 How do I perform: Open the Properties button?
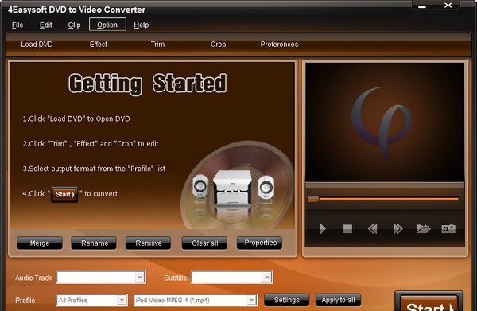pos(260,243)
